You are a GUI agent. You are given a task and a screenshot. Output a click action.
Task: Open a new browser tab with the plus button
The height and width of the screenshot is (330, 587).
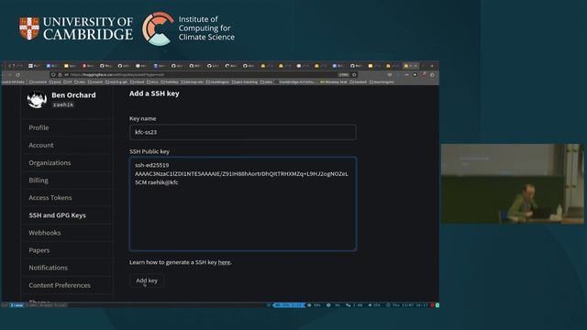pyautogui.click(x=432, y=66)
